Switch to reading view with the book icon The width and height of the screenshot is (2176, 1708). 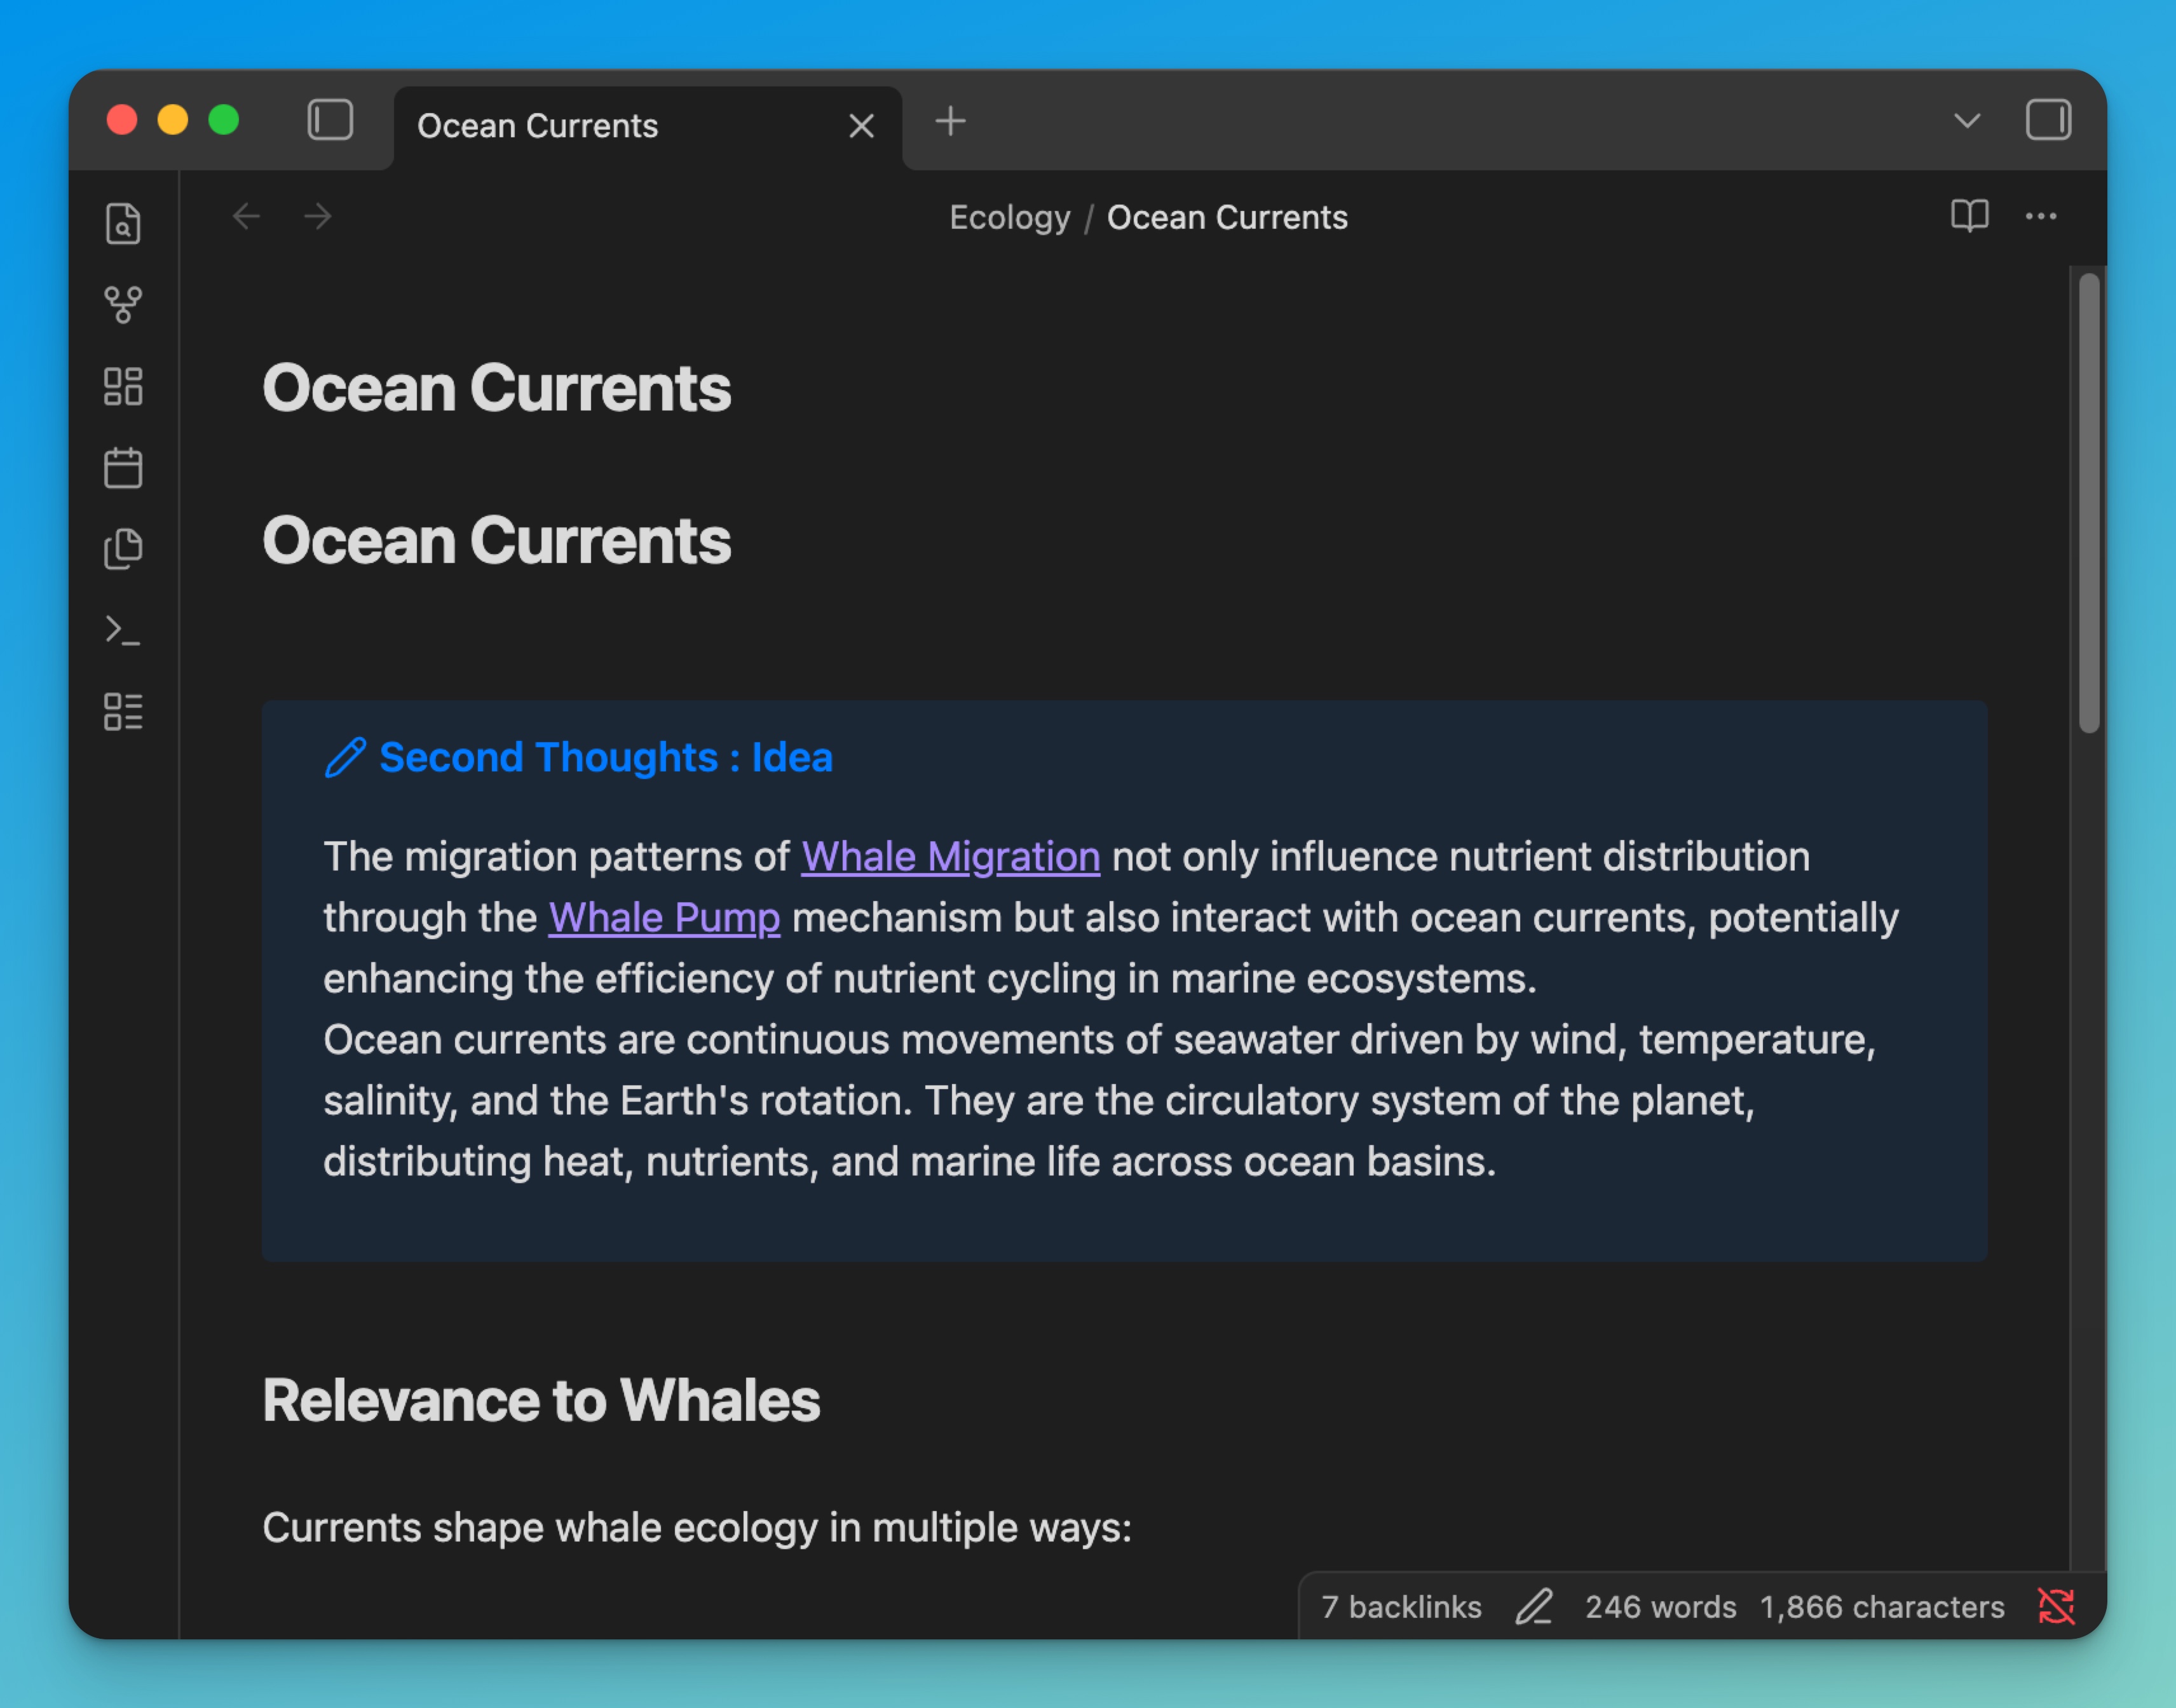pyautogui.click(x=1969, y=216)
